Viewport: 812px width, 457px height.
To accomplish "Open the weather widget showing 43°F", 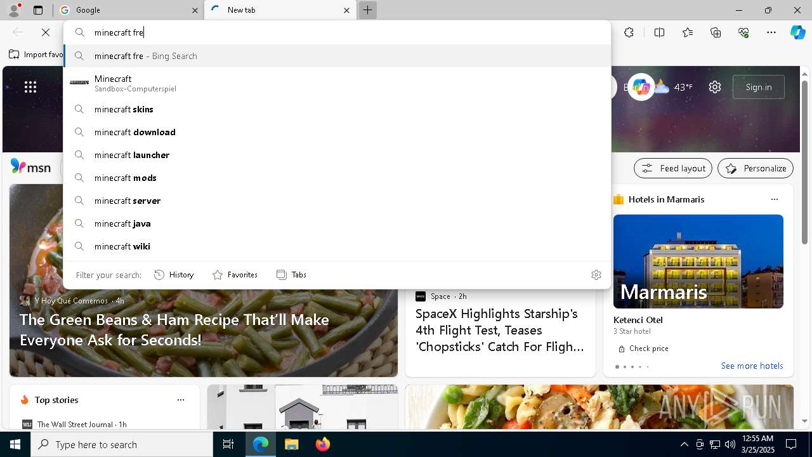I will (x=674, y=87).
